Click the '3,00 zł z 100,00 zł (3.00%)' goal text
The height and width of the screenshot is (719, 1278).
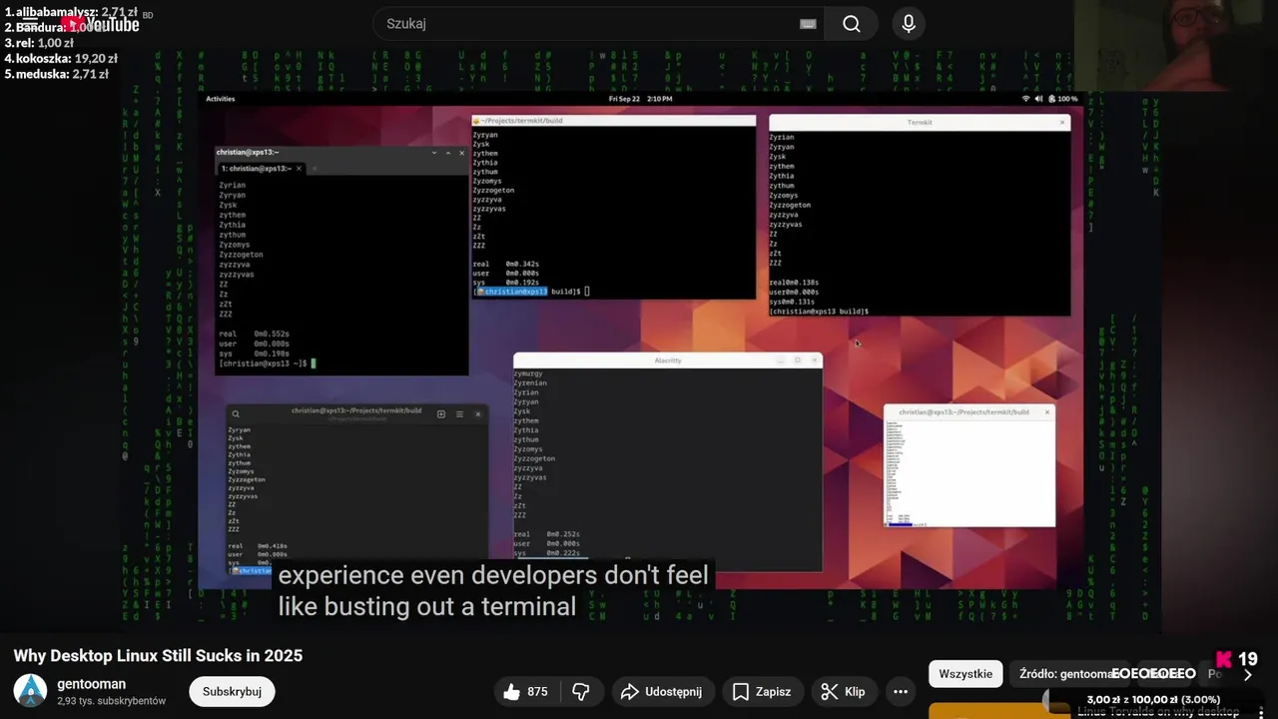tap(1153, 699)
